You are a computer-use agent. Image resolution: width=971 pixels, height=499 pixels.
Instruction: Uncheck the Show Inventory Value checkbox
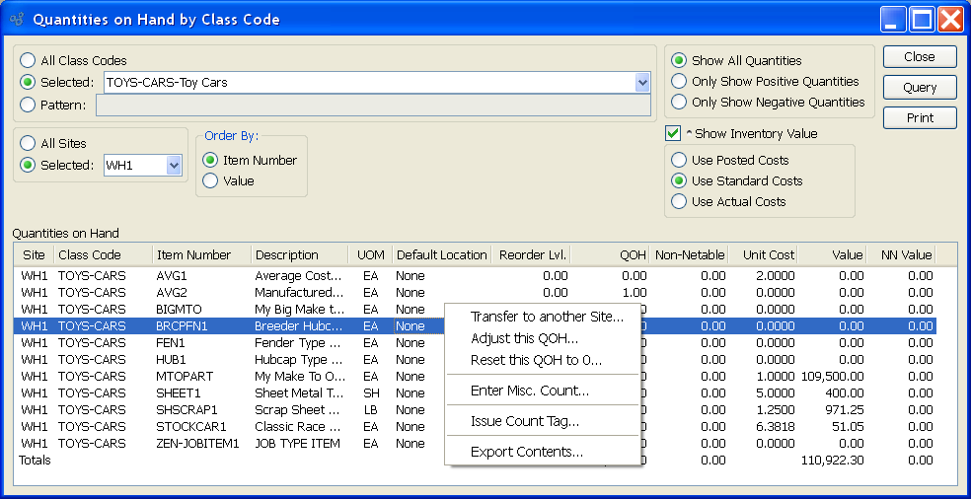673,133
